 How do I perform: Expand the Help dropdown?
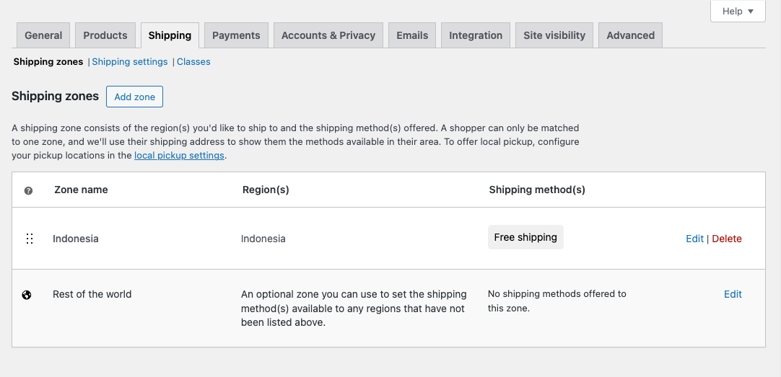(738, 12)
